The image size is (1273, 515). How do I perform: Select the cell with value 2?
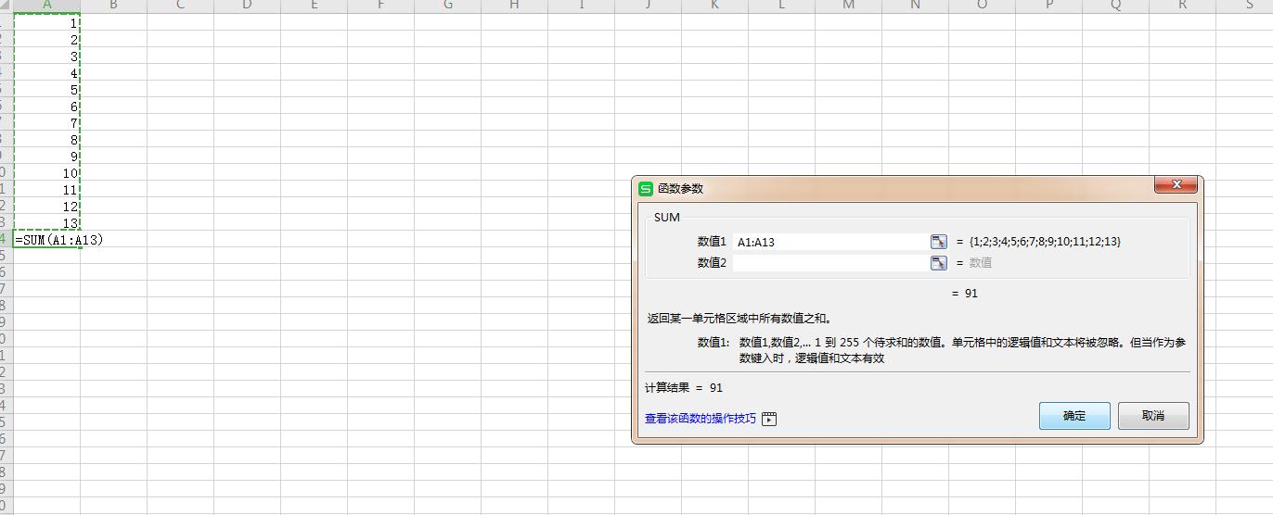47,40
